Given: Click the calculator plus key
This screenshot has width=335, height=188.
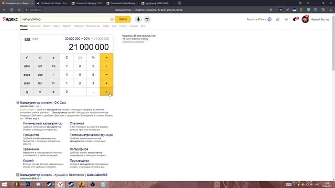Looking at the screenshot, I should click(106, 83).
